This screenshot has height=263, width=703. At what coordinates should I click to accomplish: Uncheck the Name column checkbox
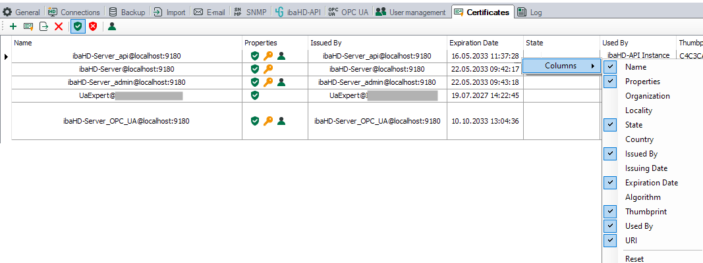[x=610, y=67]
